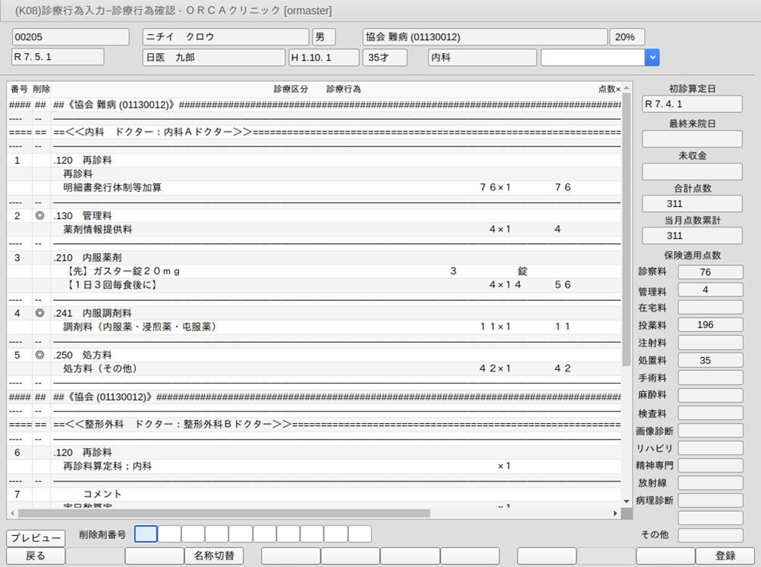Click the 初診算定日 field showing R 7.4.1
Viewport: 761px width, 567px height.
(692, 104)
